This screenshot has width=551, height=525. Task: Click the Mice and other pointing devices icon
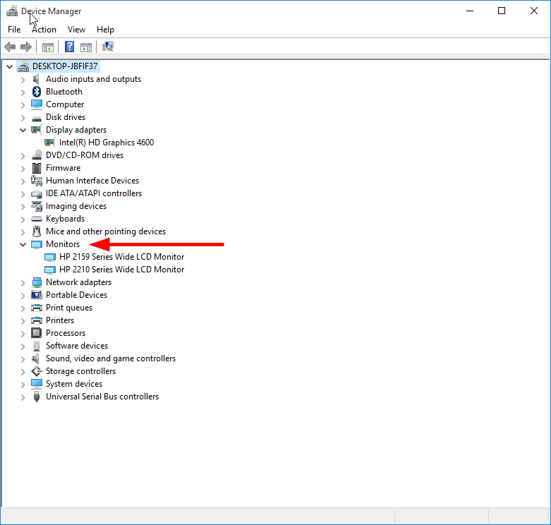pos(37,231)
